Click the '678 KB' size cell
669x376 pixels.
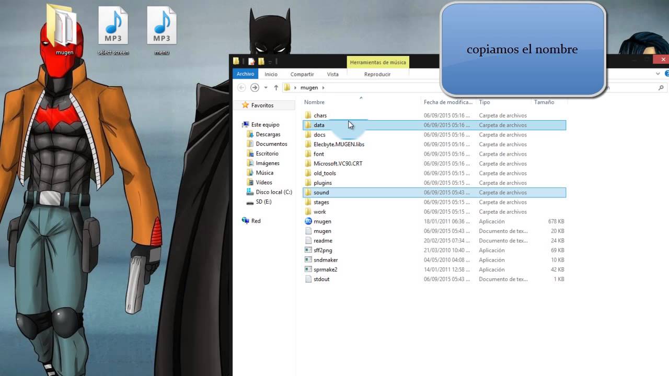click(x=556, y=221)
